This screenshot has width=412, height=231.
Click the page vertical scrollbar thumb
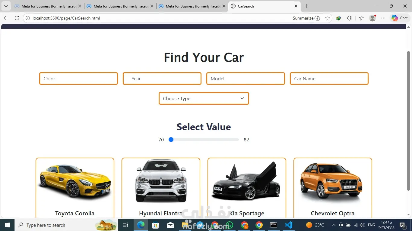point(409,120)
